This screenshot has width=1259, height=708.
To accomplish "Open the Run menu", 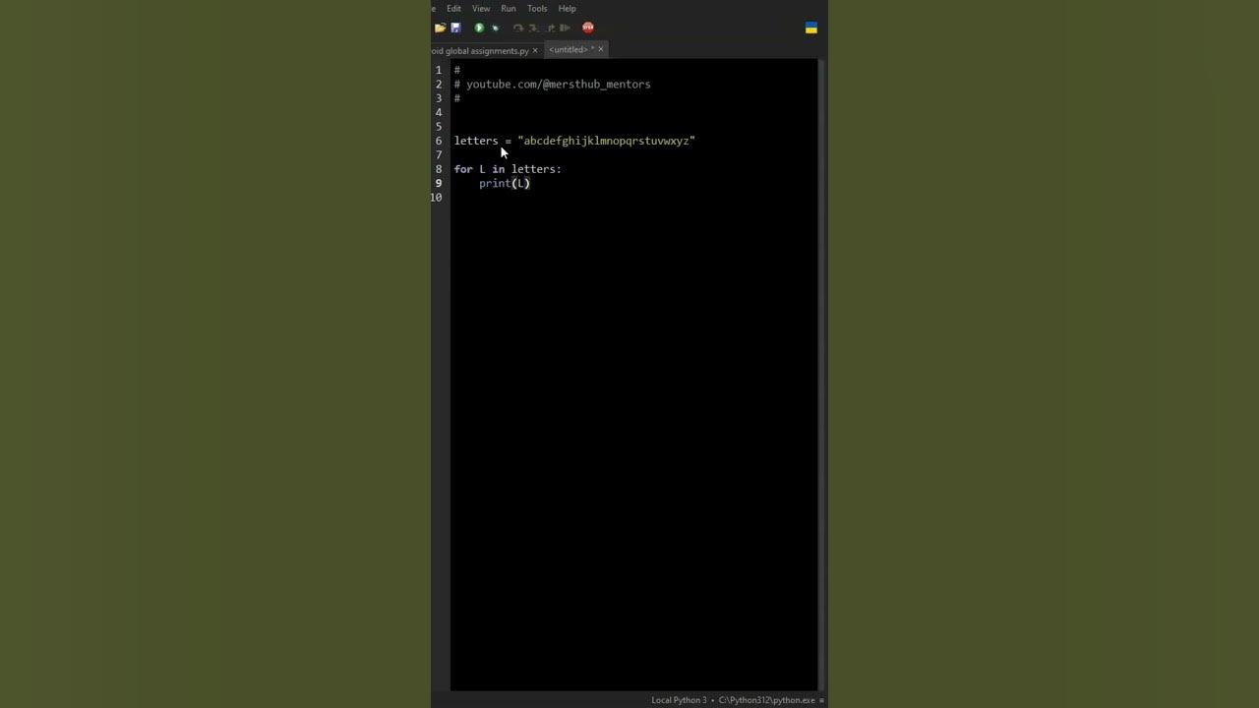I will coord(509,9).
